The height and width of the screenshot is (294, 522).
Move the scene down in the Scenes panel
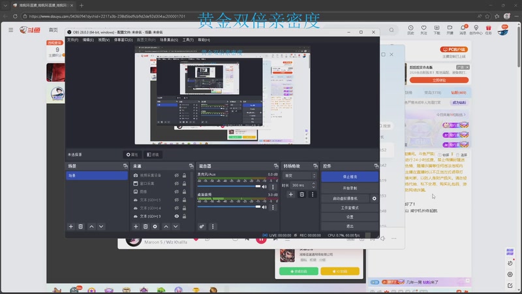(101, 227)
